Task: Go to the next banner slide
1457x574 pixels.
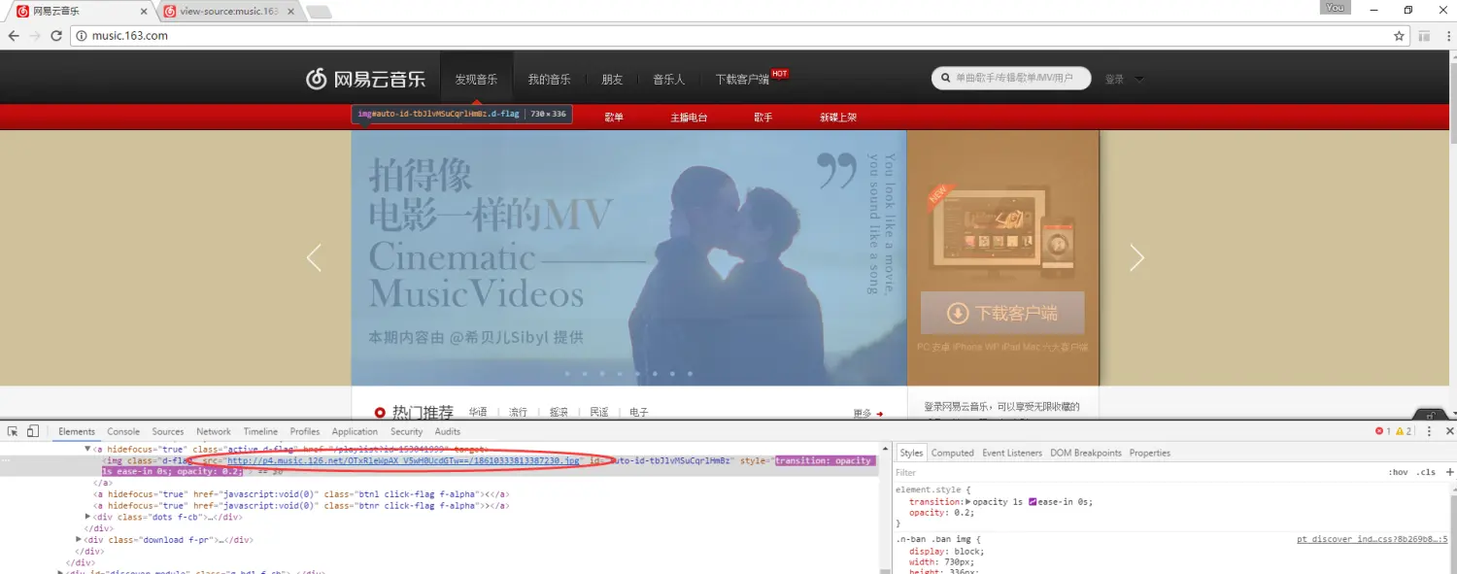Action: pos(1136,257)
